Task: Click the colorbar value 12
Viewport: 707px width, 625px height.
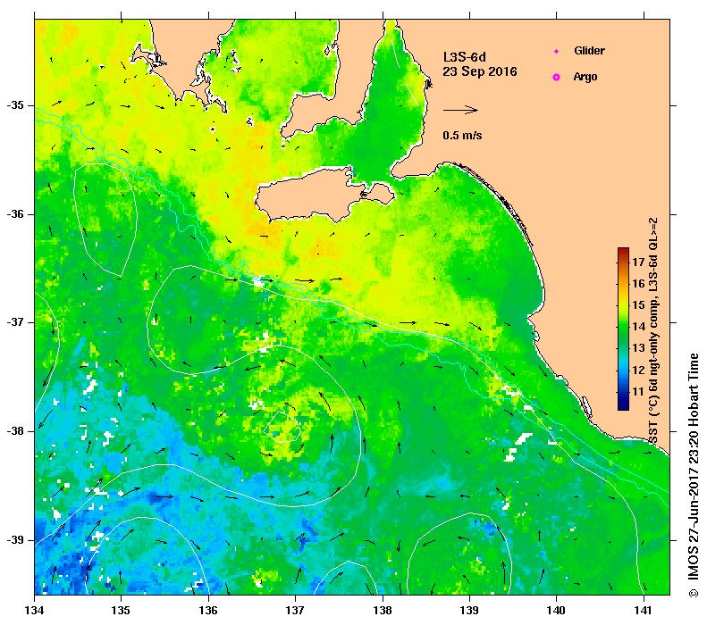Action: [x=638, y=370]
